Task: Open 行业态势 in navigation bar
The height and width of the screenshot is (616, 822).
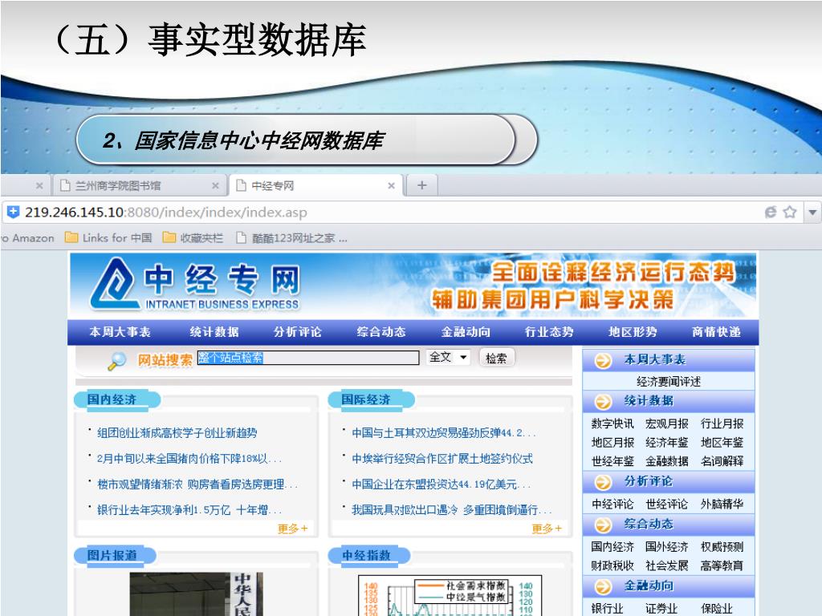Action: [x=549, y=332]
